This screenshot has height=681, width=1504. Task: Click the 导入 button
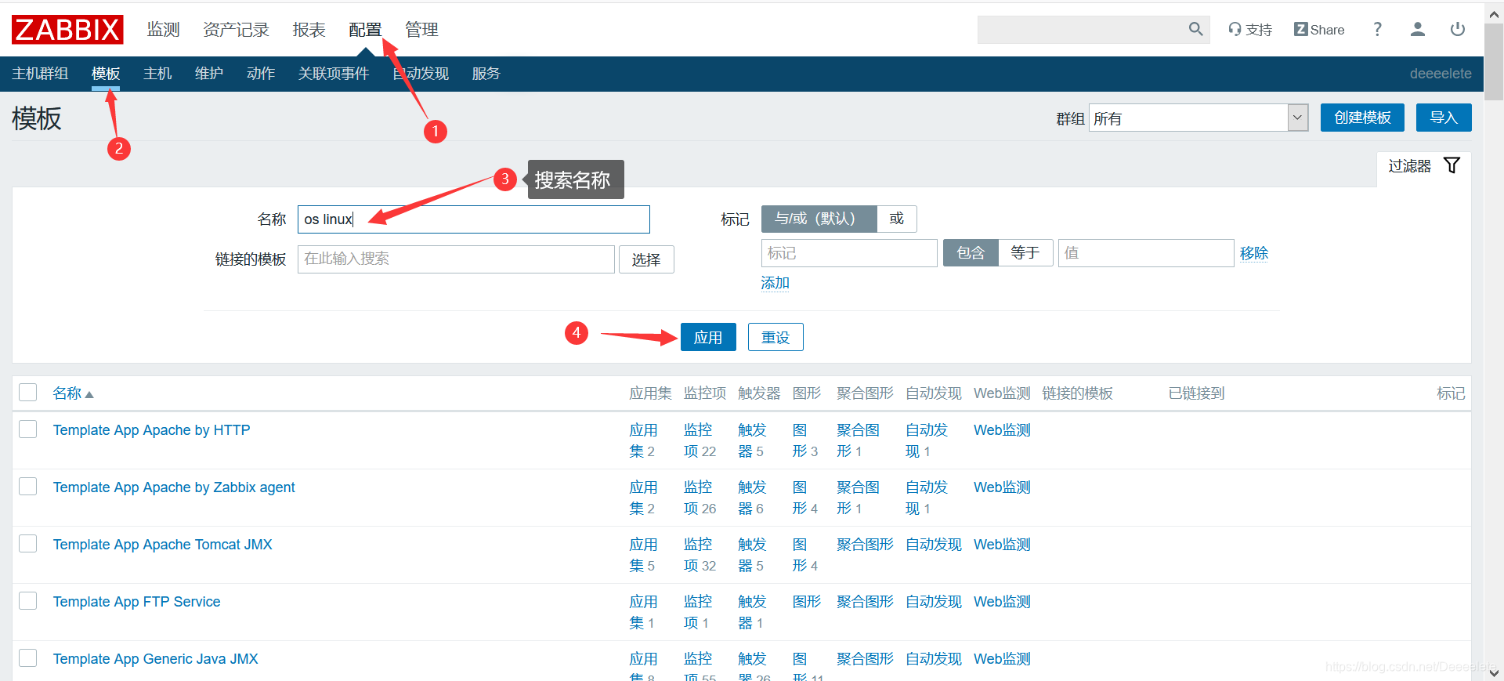click(1444, 118)
